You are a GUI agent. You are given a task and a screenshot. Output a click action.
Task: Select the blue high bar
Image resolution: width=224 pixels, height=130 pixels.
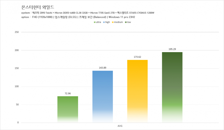coord(102,96)
